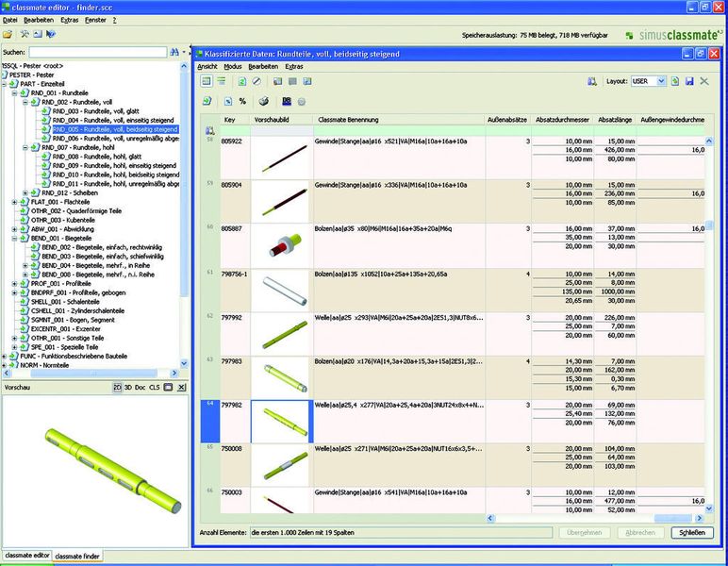Expand the RND_012 - Scheiben node

click(x=25, y=192)
